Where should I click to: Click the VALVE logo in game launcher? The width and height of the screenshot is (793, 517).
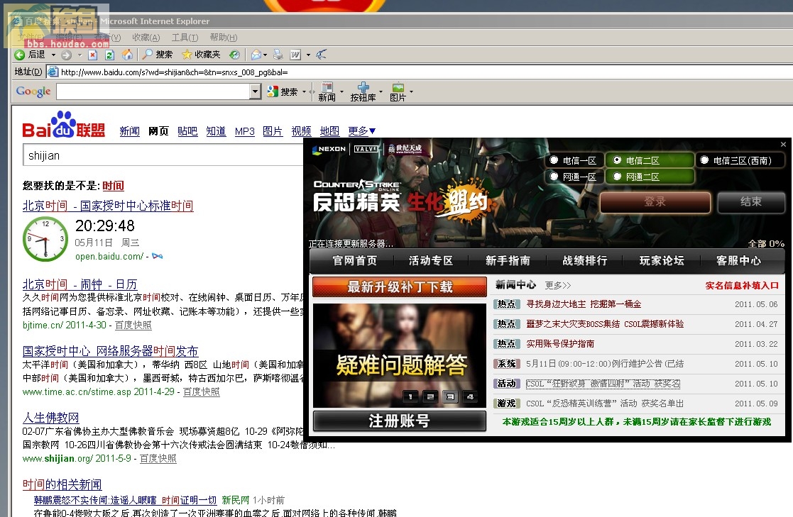tap(366, 149)
